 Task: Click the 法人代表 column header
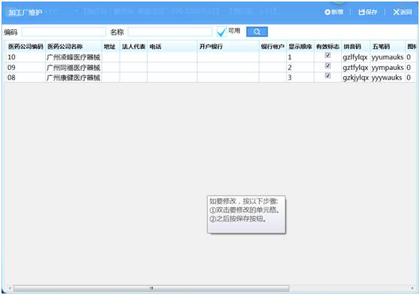click(x=133, y=47)
